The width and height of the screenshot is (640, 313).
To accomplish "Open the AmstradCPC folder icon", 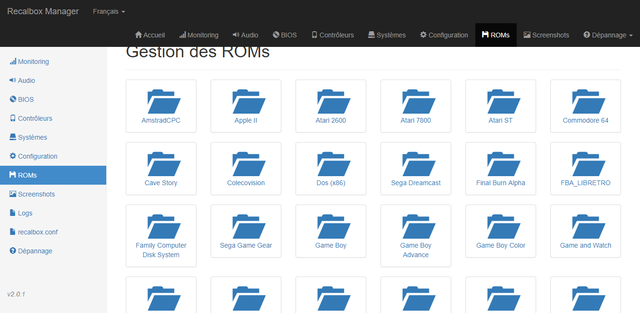I will tap(161, 100).
